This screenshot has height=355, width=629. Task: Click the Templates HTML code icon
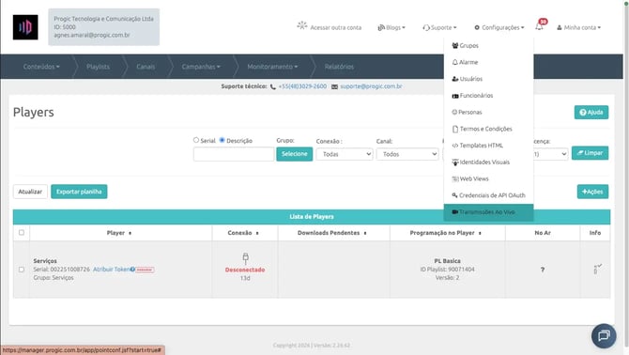[455, 146]
